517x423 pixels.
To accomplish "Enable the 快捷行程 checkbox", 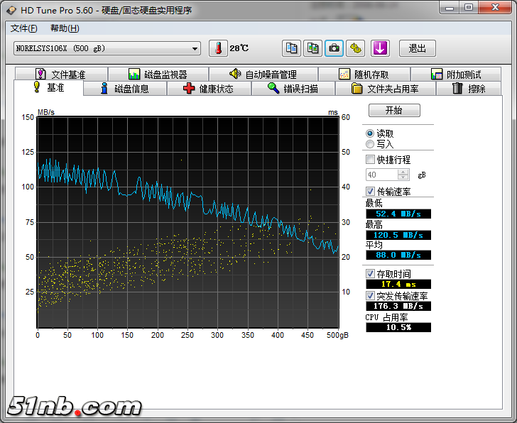I will click(370, 160).
